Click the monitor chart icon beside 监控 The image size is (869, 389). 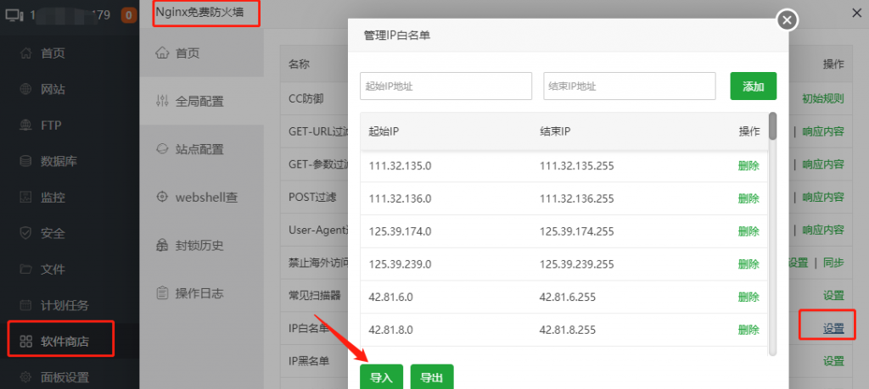(25, 197)
